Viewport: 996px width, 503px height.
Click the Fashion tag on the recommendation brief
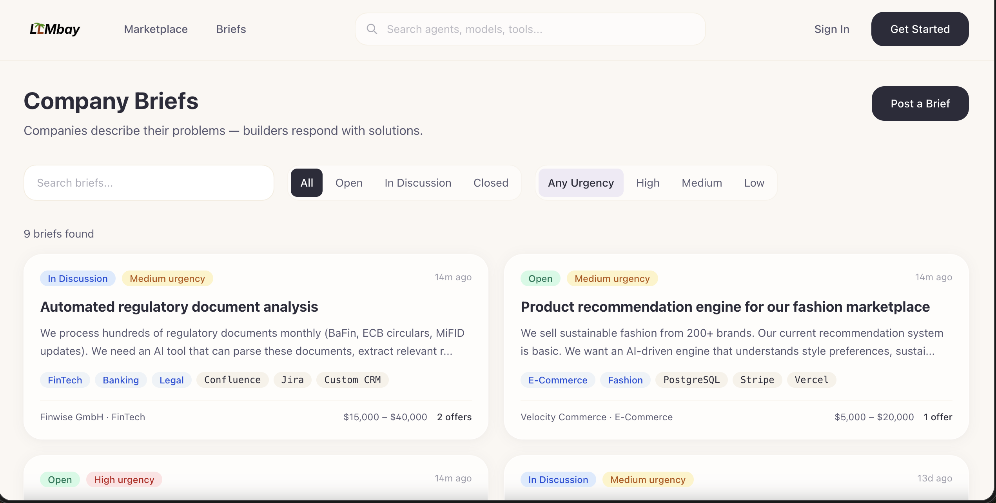(625, 380)
